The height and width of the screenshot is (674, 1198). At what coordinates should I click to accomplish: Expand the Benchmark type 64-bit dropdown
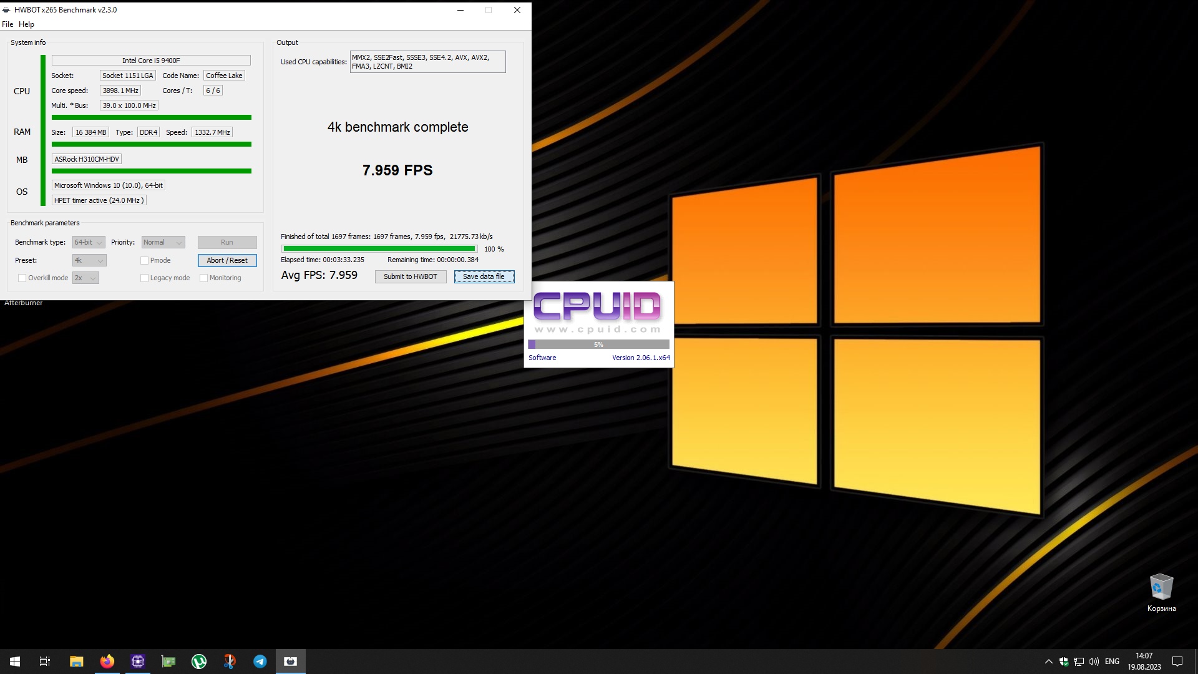click(89, 242)
